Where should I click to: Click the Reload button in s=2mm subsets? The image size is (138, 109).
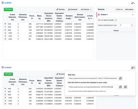(x=116, y=31)
